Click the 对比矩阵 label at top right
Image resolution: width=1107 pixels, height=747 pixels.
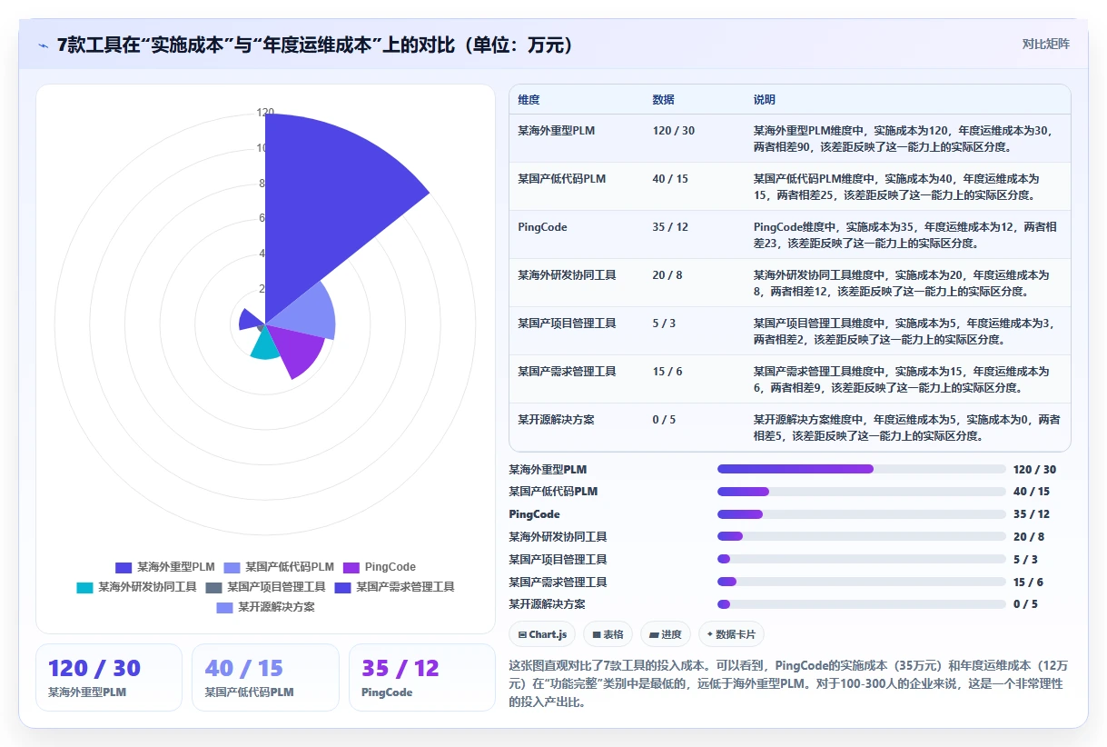(1046, 44)
